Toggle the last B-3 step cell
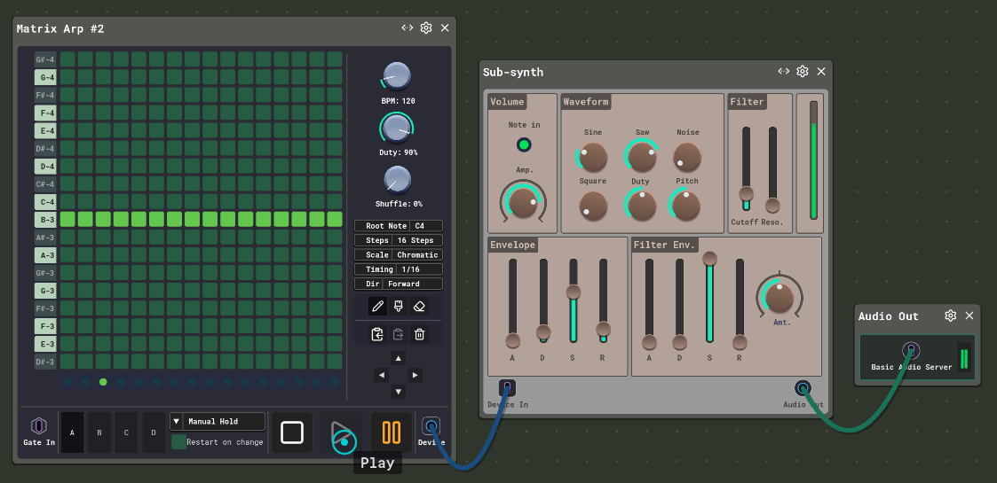The height and width of the screenshot is (483, 997). click(335, 220)
